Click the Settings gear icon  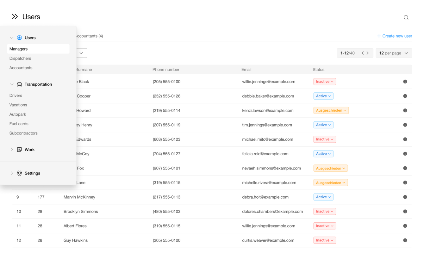click(19, 173)
